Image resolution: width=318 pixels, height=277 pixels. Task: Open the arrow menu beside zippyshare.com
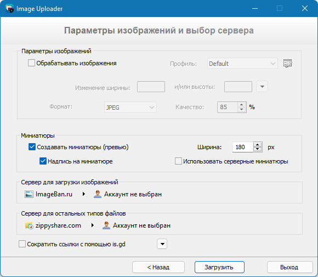tap(93, 225)
